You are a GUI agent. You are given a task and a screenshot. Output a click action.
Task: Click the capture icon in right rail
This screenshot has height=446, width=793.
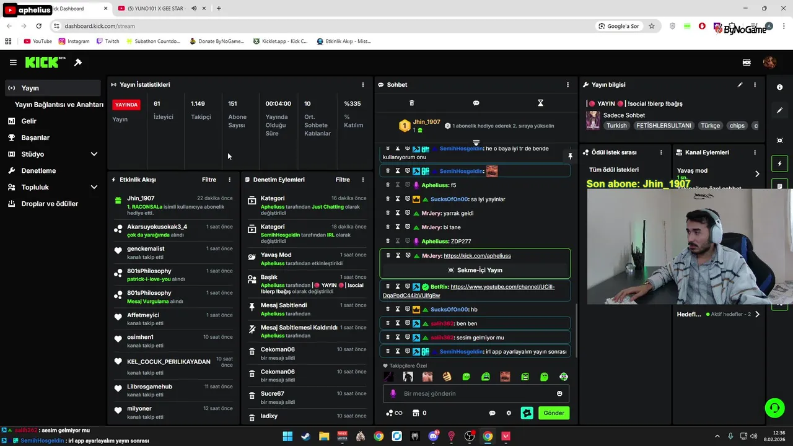779,141
